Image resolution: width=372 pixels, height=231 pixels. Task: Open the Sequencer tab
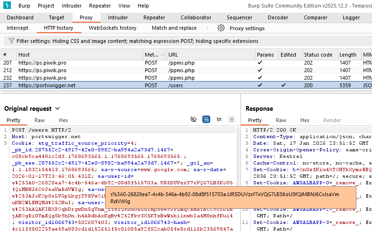click(x=240, y=17)
